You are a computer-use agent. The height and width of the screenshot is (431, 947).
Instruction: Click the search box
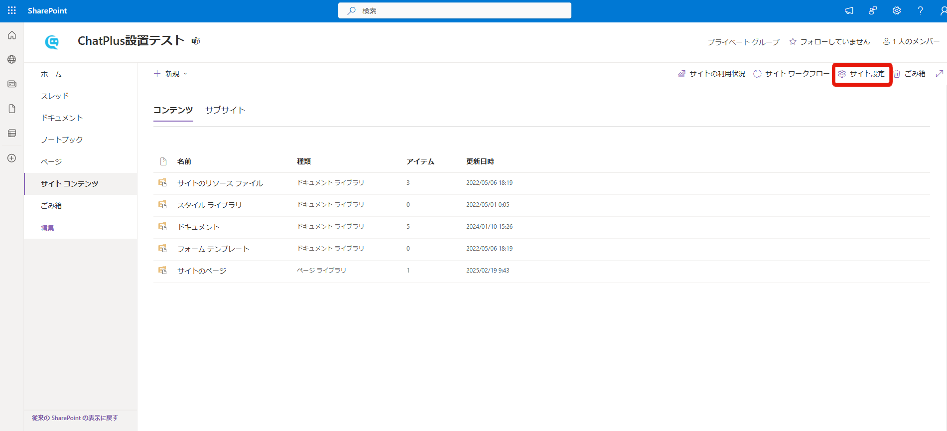click(x=454, y=10)
